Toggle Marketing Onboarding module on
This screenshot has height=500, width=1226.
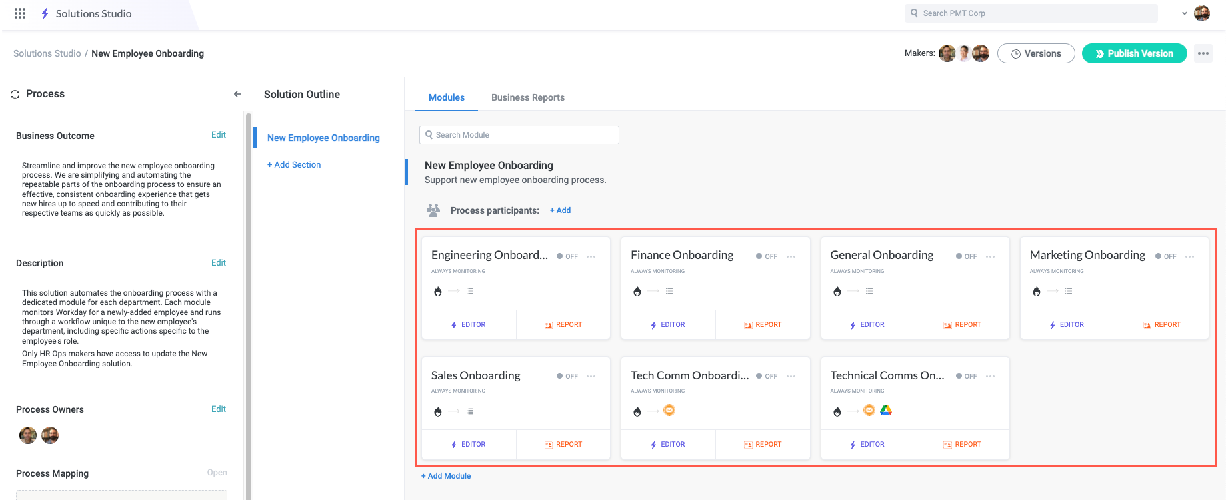tap(1165, 256)
